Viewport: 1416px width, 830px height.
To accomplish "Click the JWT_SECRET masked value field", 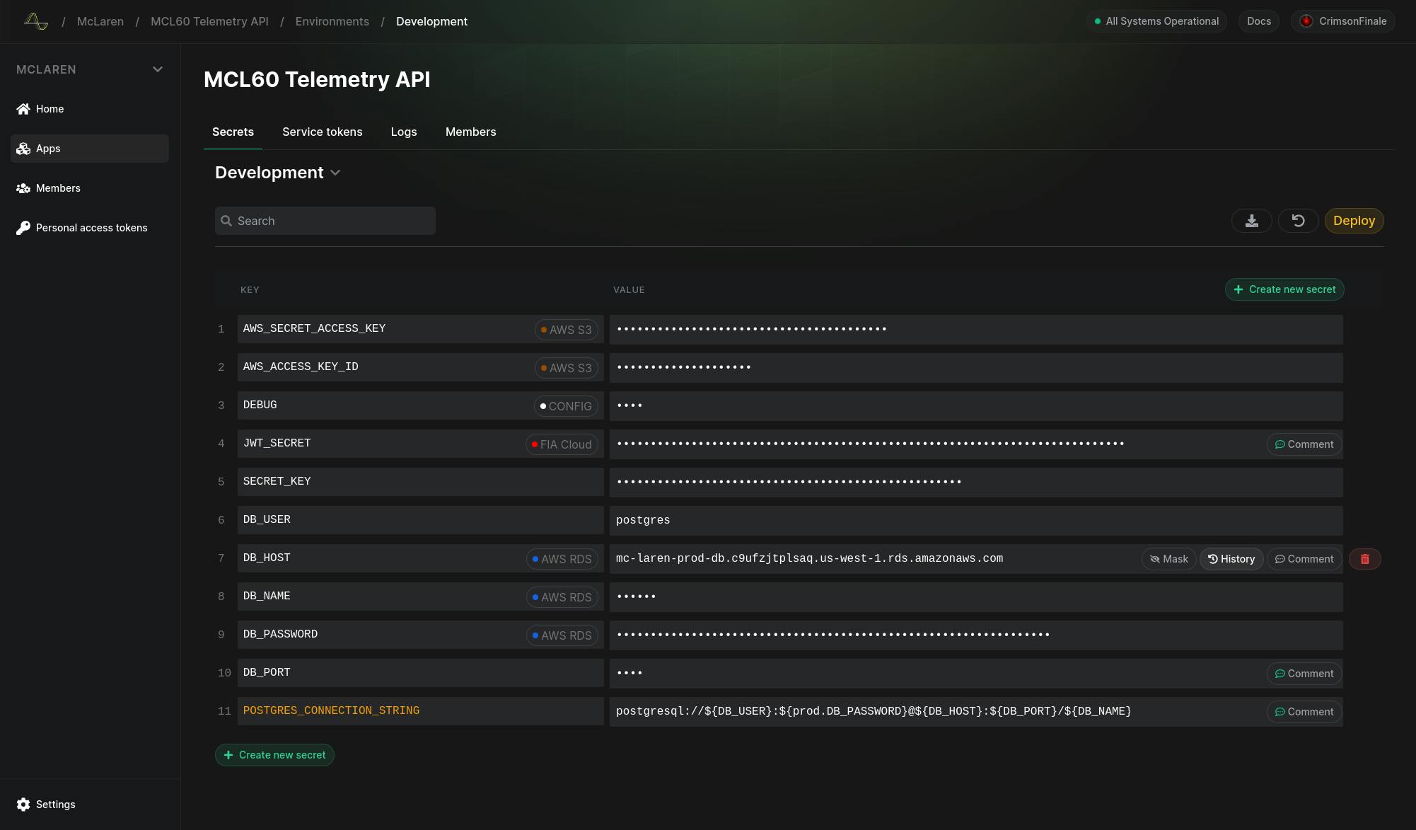I will coord(976,444).
